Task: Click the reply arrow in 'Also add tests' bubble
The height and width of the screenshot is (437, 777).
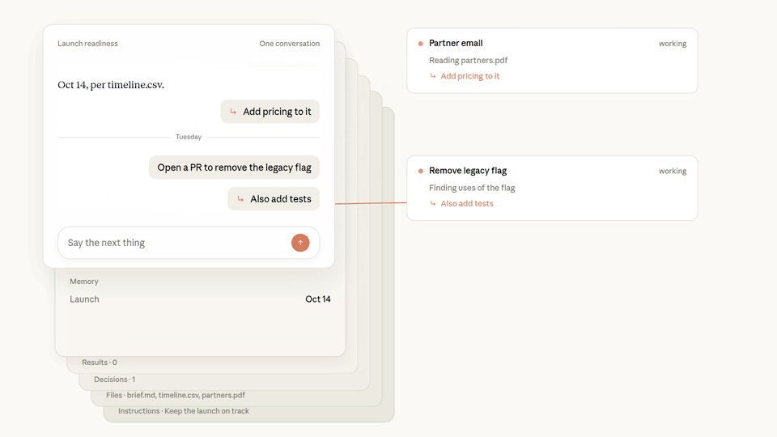Action: click(x=240, y=199)
